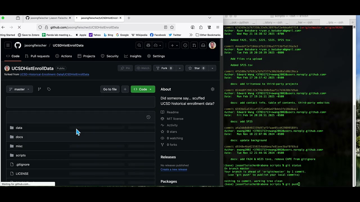Click the Go to file button
360x202 pixels.
[x=110, y=89]
